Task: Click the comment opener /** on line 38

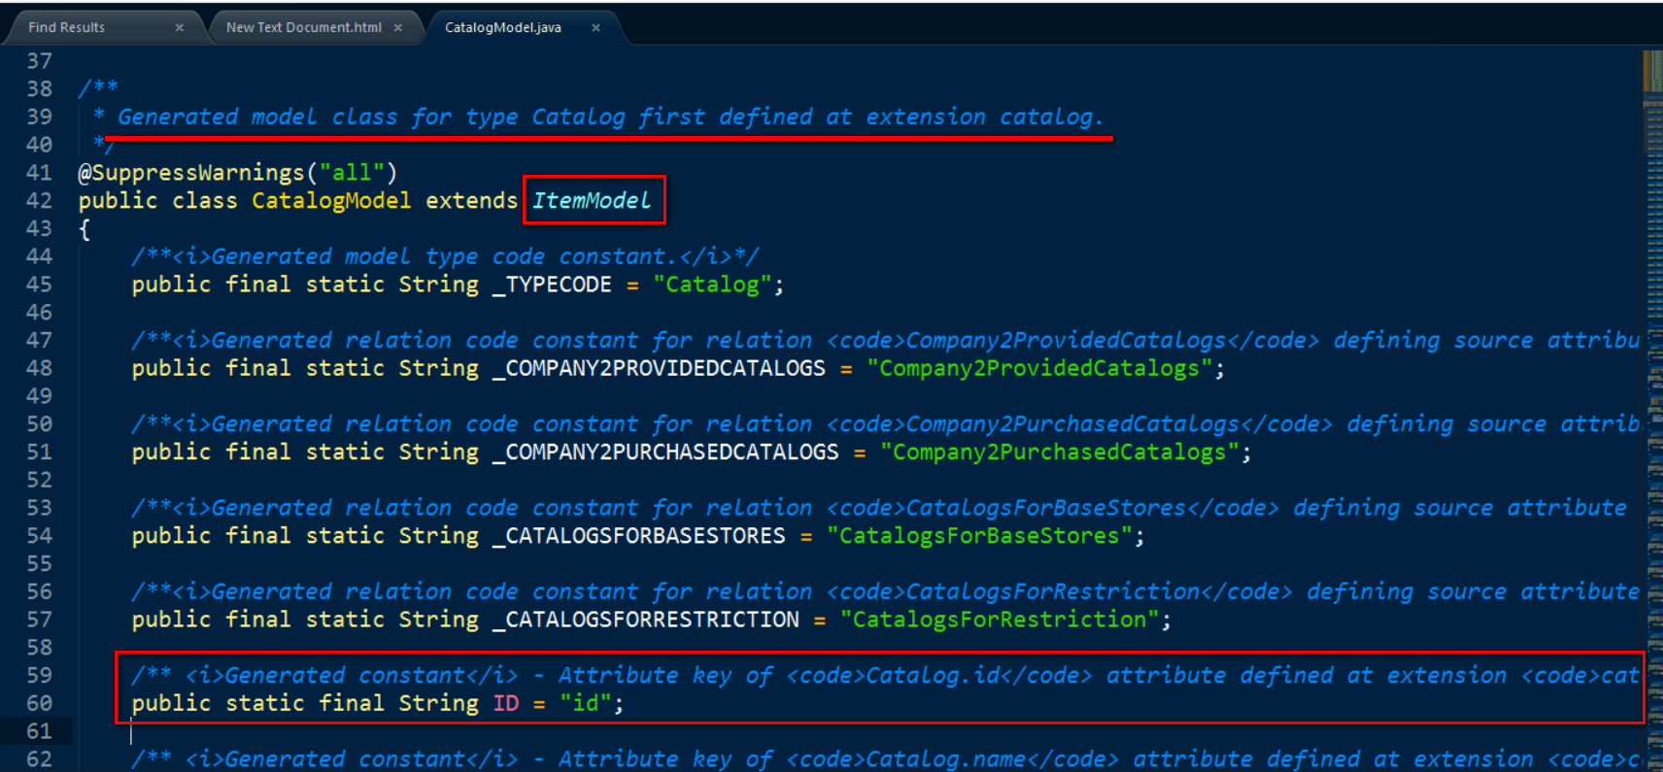Action: [98, 88]
